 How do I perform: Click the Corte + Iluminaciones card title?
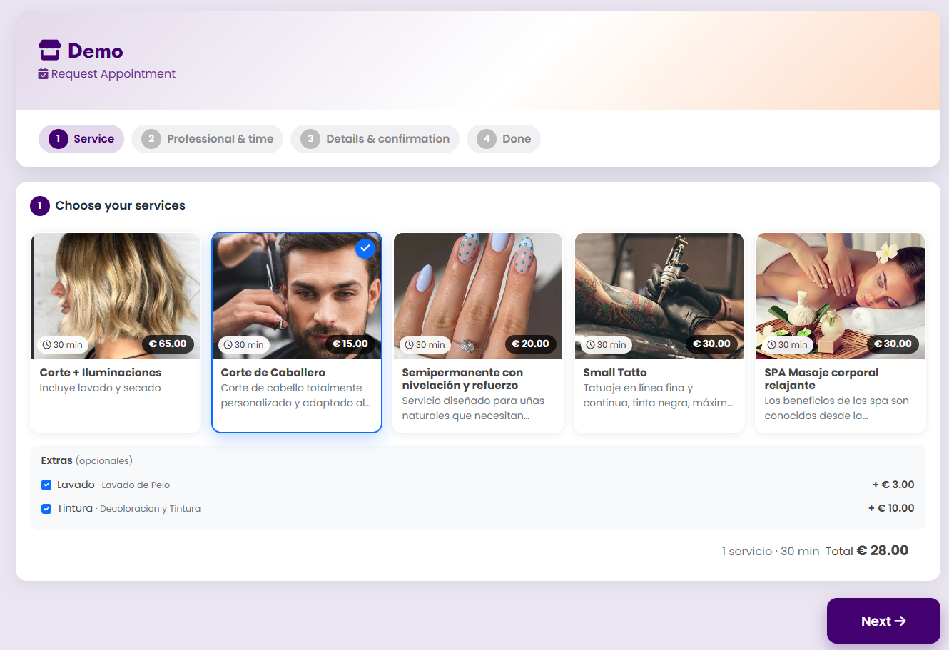[101, 373]
